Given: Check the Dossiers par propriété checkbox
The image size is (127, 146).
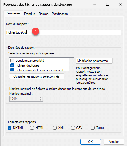Looking at the screenshot, I should click(12, 61).
